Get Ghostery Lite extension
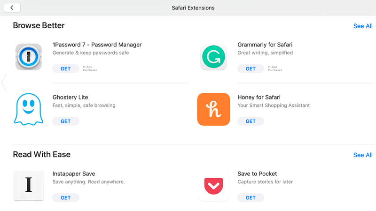This screenshot has height=211, width=376. [66, 121]
